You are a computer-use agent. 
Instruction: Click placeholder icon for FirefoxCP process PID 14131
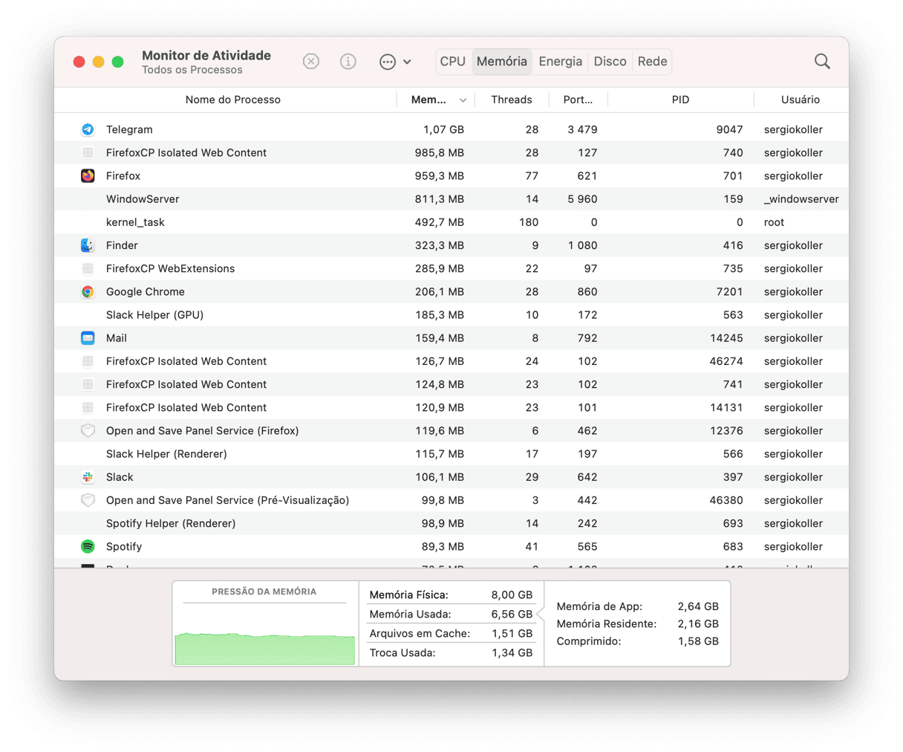tap(88, 408)
